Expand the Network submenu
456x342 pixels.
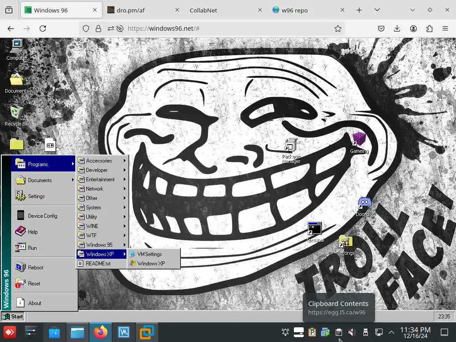tap(102, 188)
